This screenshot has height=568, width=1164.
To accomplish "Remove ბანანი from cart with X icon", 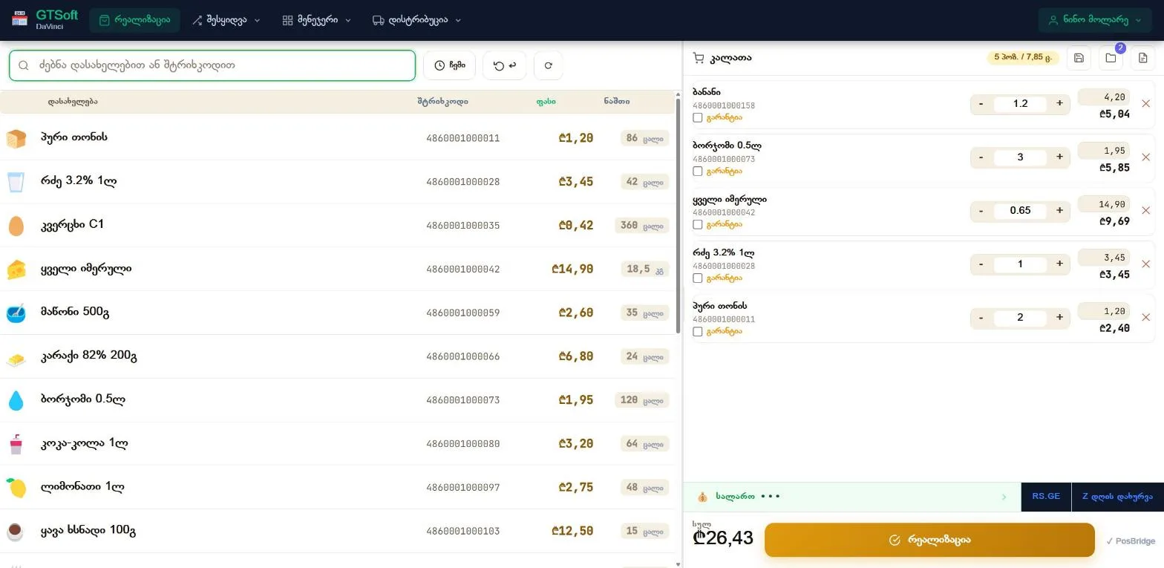I will point(1145,104).
